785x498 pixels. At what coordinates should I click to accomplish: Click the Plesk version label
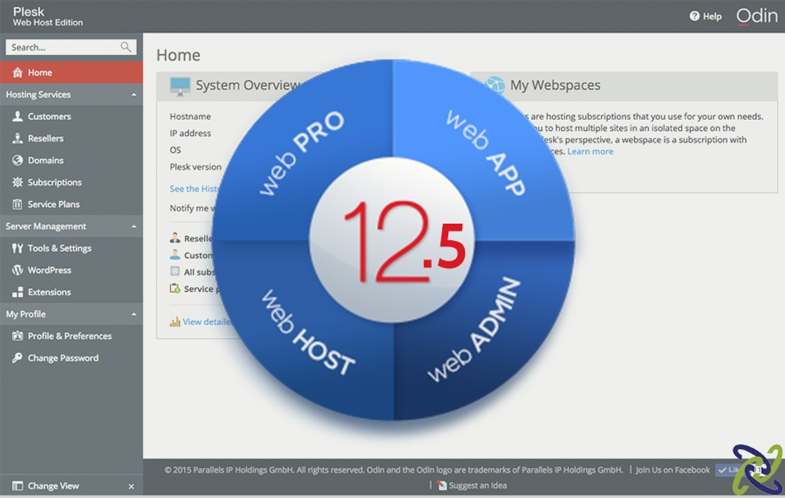[195, 167]
